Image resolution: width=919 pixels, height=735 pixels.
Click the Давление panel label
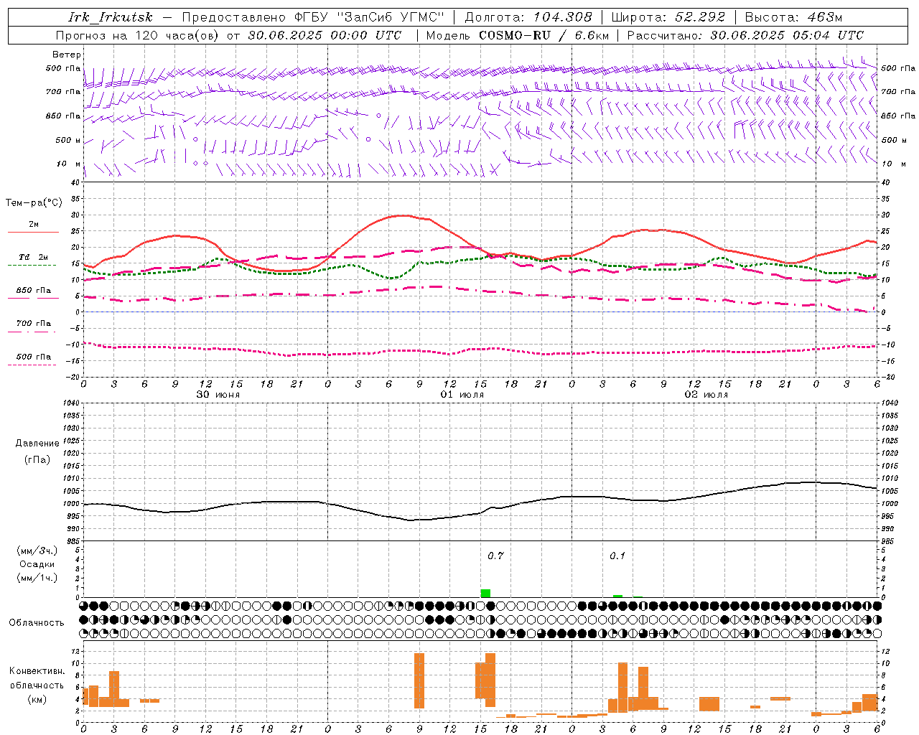37,444
